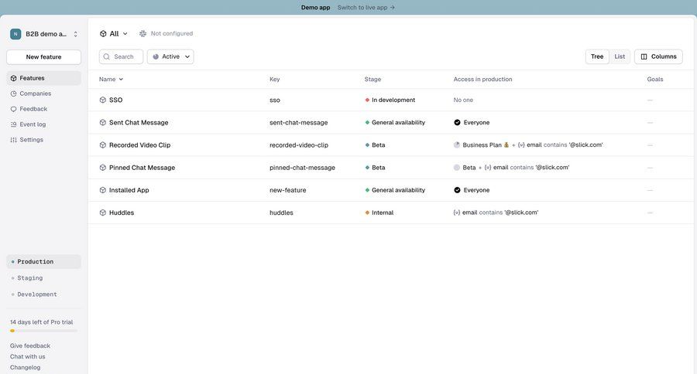This screenshot has height=374, width=697.
Task: Create a new feature with New feature button
Action: [x=43, y=56]
